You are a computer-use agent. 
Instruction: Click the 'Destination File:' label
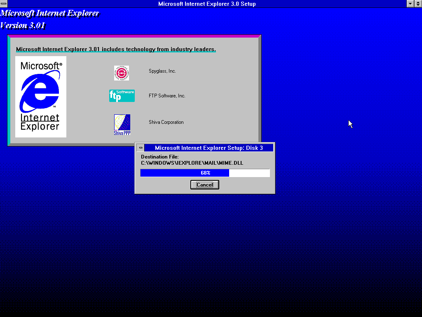coord(160,157)
